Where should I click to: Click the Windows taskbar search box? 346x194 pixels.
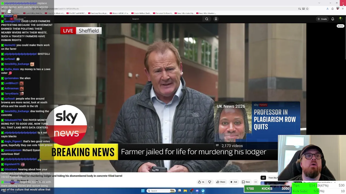[161, 191]
